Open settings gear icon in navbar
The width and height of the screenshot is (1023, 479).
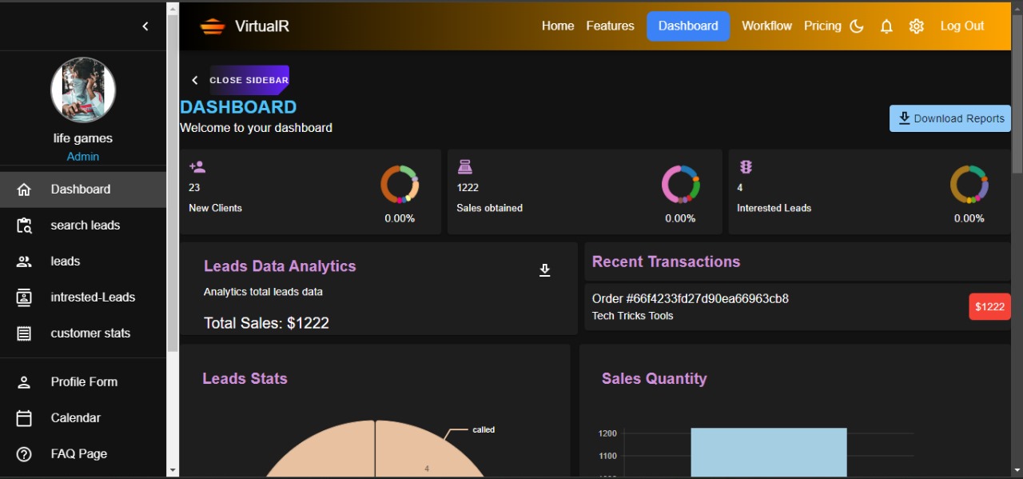click(917, 26)
